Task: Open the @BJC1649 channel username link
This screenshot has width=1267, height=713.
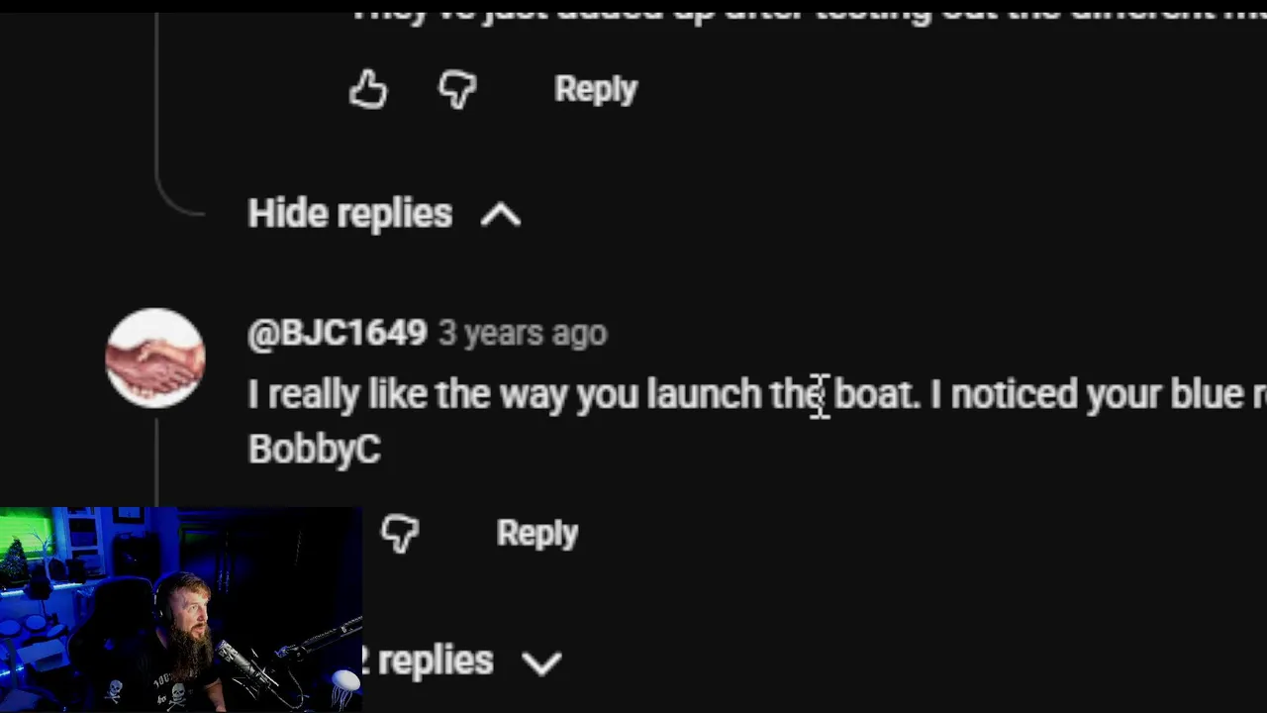Action: coord(337,334)
